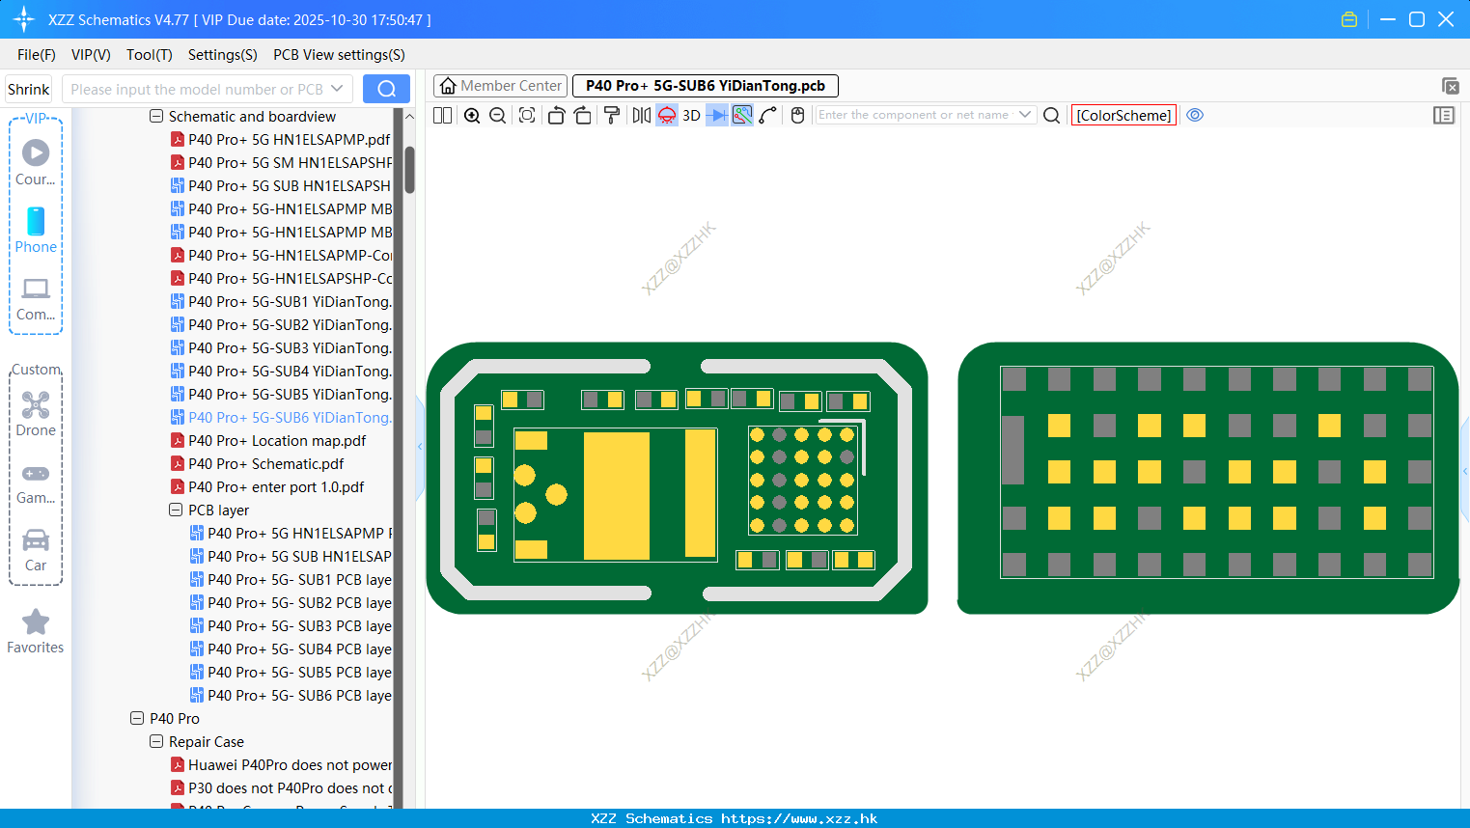Image resolution: width=1470 pixels, height=828 pixels.
Task: Toggle the eye visibility icon
Action: (x=1195, y=115)
